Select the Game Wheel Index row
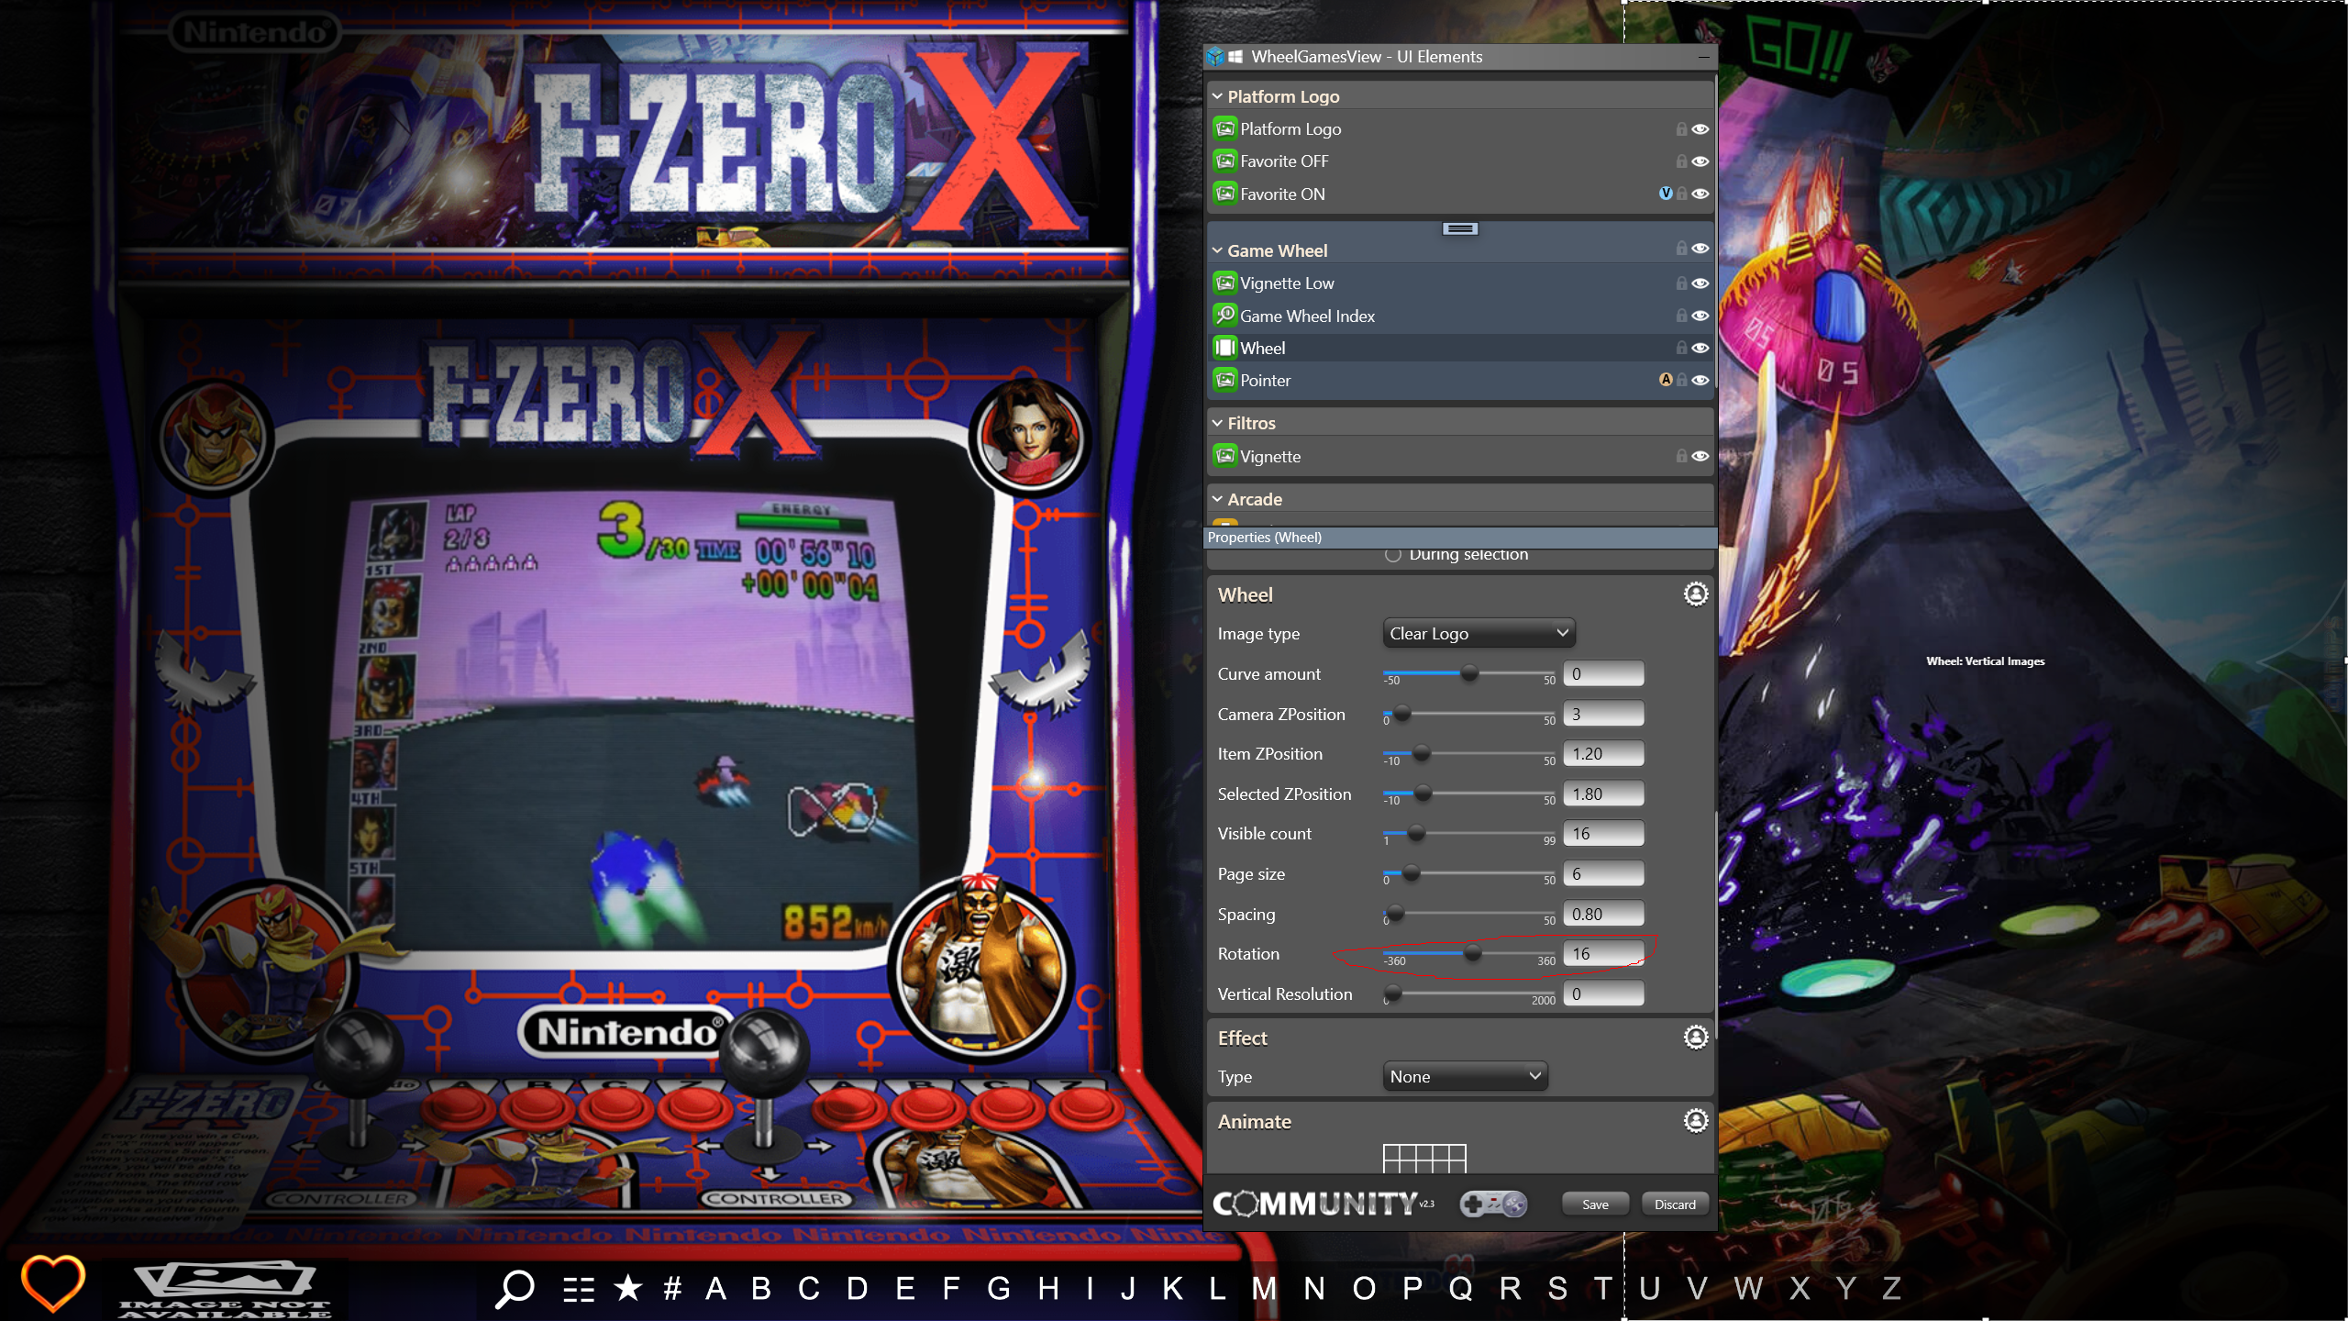Image resolution: width=2348 pixels, height=1321 pixels. point(1460,316)
